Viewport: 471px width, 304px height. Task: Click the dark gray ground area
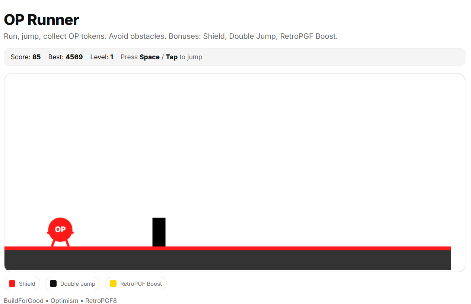tap(261, 260)
